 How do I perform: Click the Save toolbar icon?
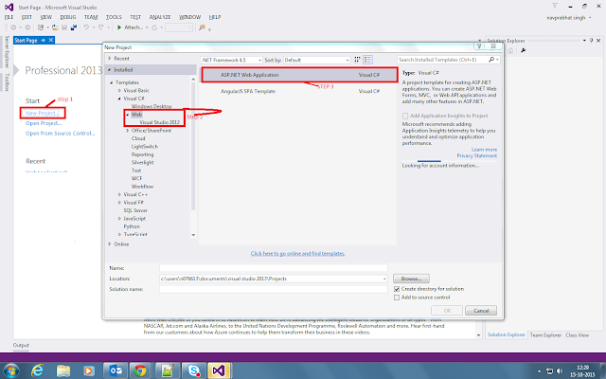(x=64, y=27)
